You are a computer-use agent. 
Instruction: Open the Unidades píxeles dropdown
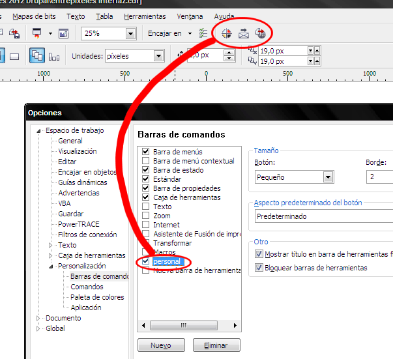coord(158,56)
